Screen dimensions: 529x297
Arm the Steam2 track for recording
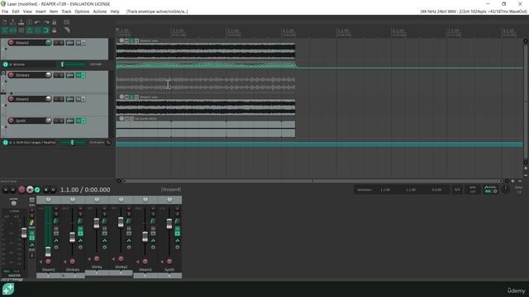[11, 43]
